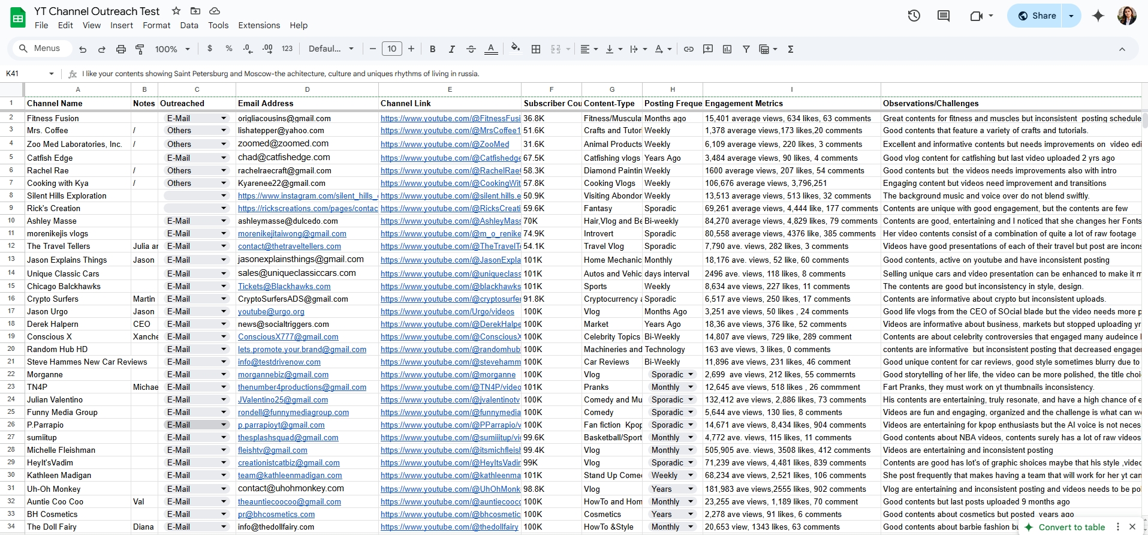View cloud save status icon
This screenshot has height=535, width=1148.
pyautogui.click(x=215, y=11)
